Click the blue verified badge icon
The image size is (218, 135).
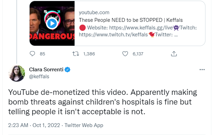(68, 70)
